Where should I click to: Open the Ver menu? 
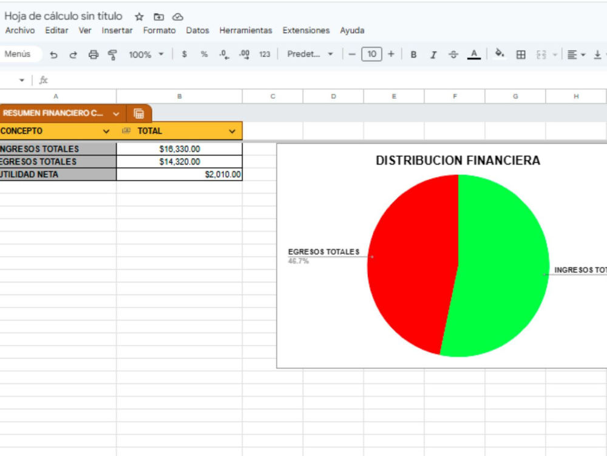coord(85,30)
